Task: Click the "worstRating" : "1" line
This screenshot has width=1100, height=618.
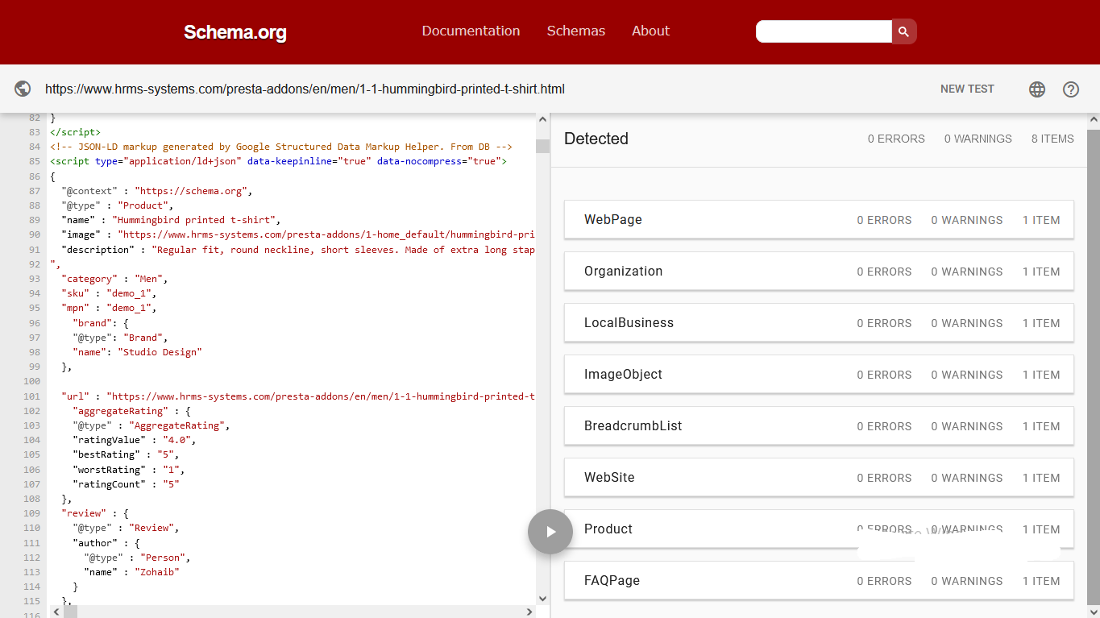Action: [129, 470]
